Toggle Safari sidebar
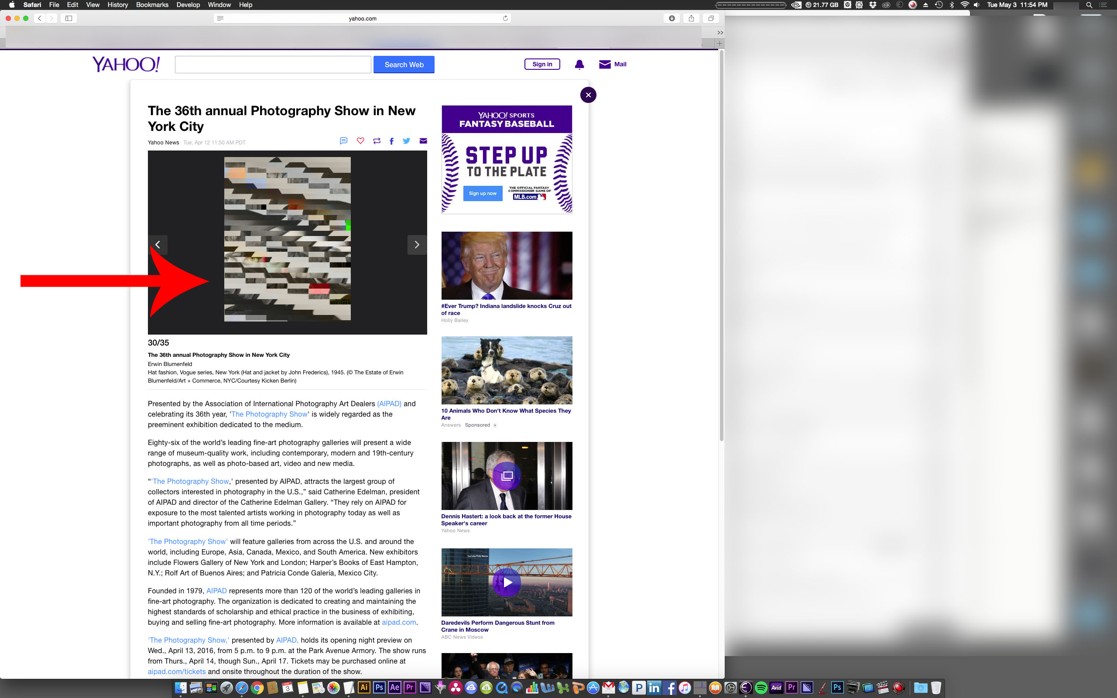 click(69, 18)
